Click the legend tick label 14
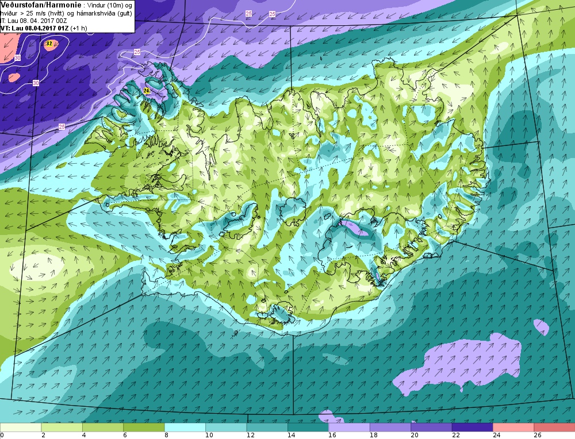The image size is (575, 439). 291,435
